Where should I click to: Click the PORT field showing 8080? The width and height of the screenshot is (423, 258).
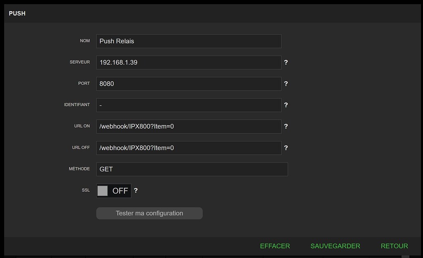(x=188, y=84)
